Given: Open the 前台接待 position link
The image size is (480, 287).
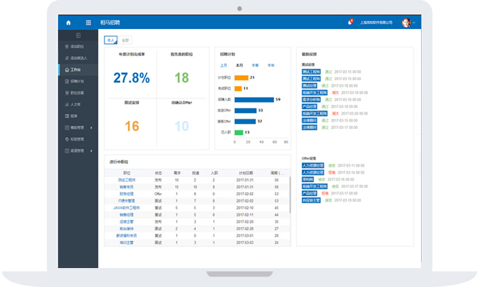Looking at the screenshot, I should (x=127, y=229).
